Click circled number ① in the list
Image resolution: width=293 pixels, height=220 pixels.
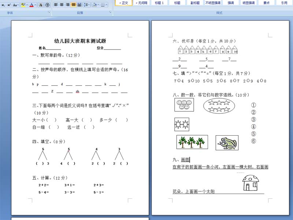[253, 105]
